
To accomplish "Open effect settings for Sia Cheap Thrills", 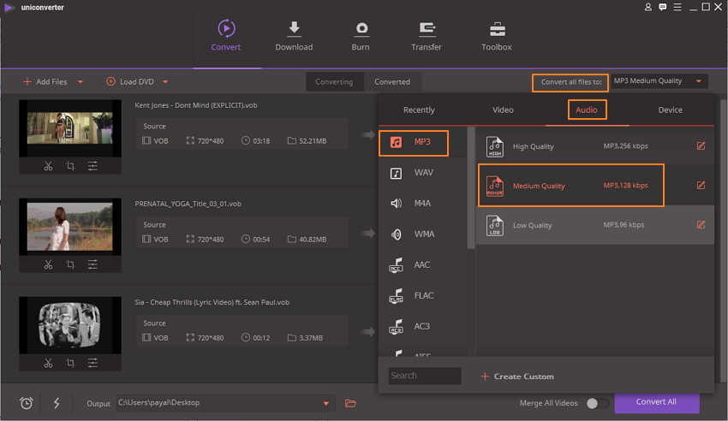I will (x=92, y=363).
